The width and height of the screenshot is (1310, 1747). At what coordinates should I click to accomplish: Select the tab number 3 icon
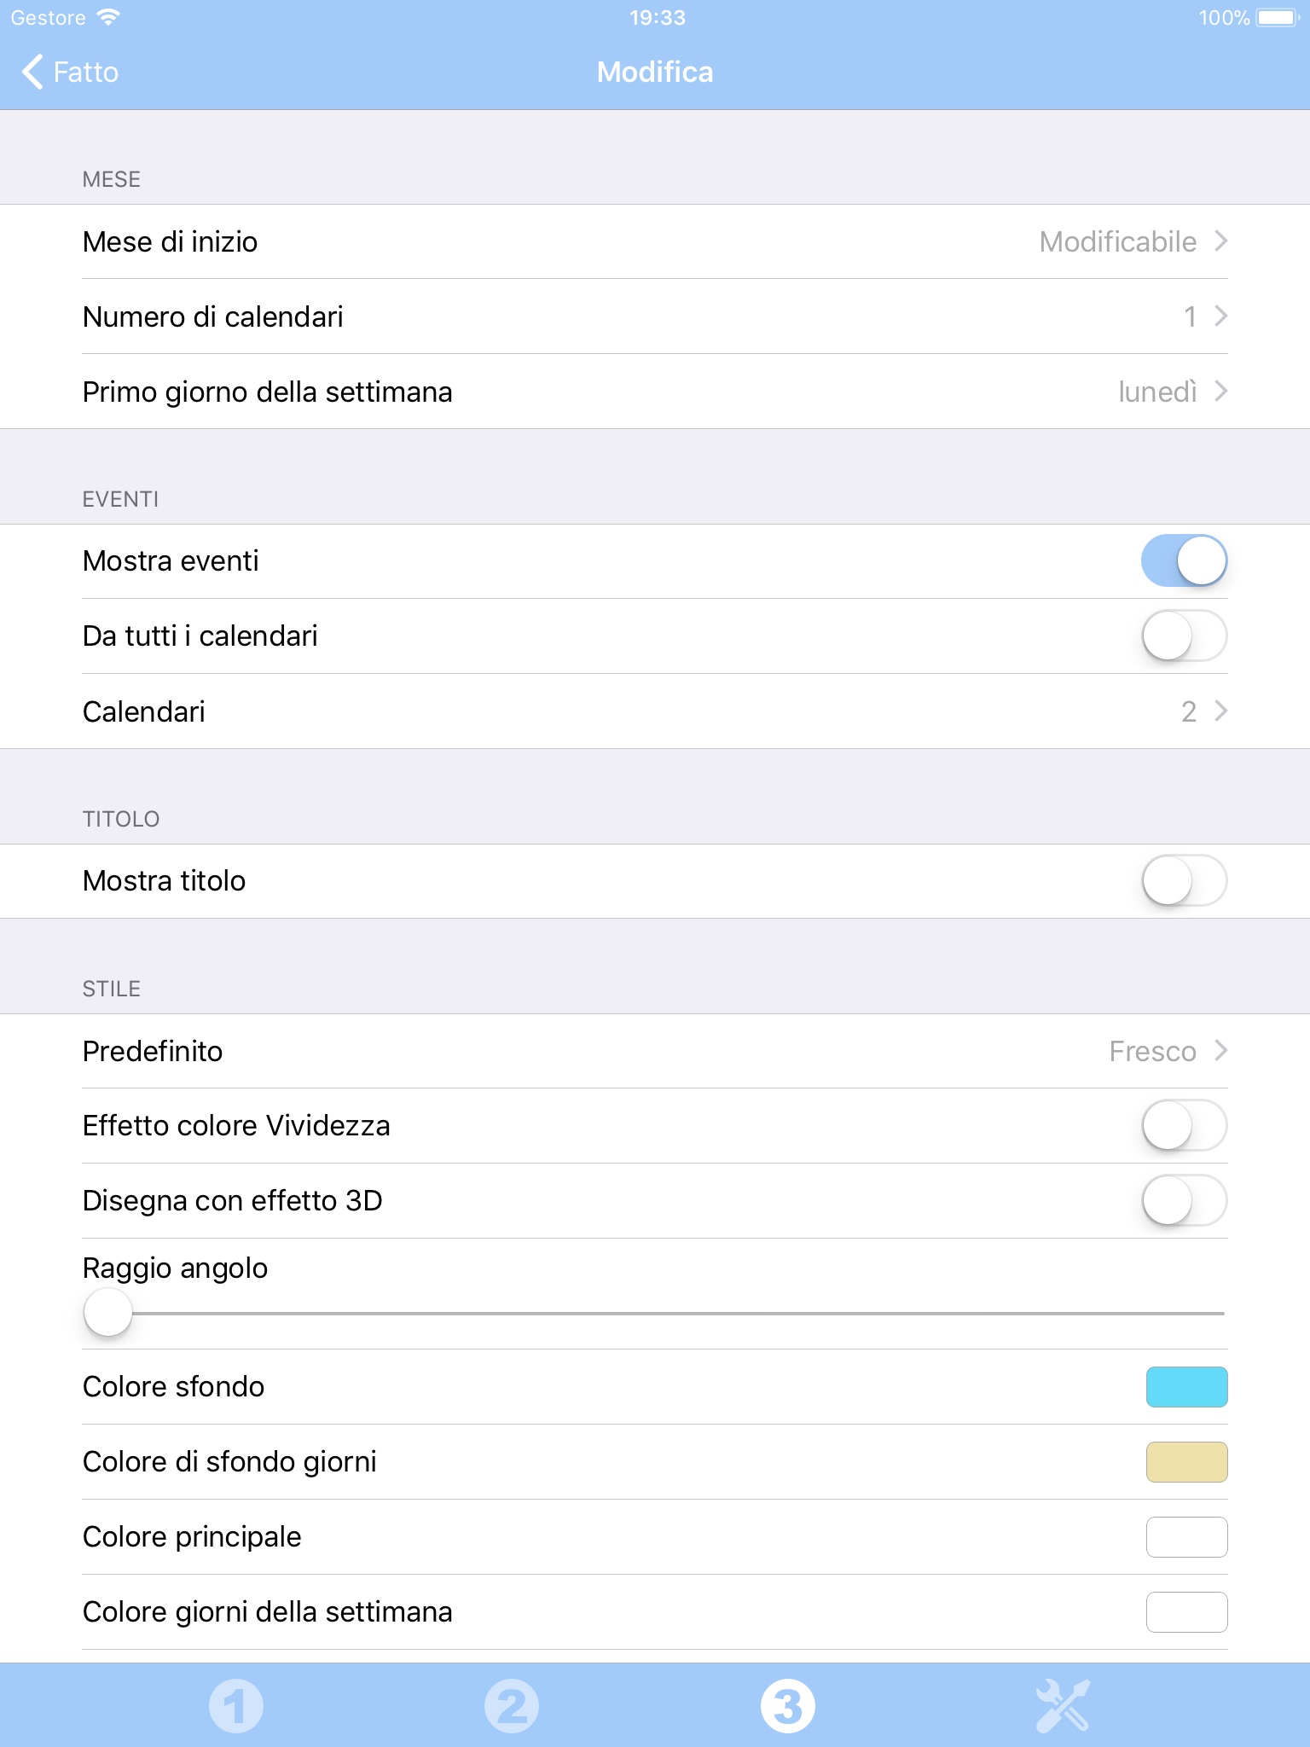pyautogui.click(x=787, y=1706)
